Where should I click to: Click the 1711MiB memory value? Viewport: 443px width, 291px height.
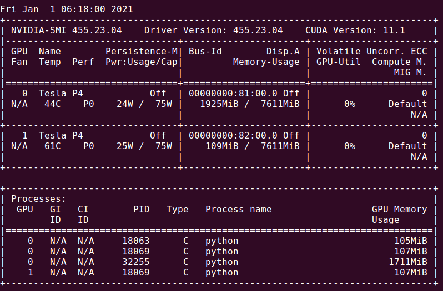click(407, 262)
